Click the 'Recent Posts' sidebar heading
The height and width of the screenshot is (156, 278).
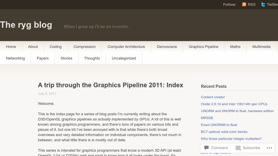point(214,86)
